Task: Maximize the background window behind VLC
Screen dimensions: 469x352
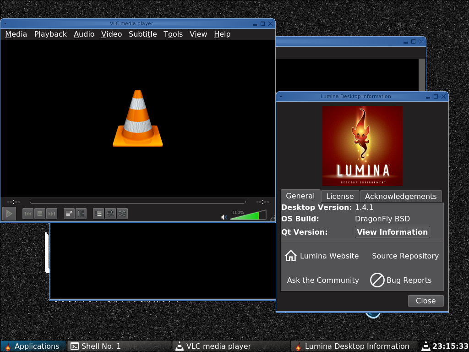Action: click(414, 42)
